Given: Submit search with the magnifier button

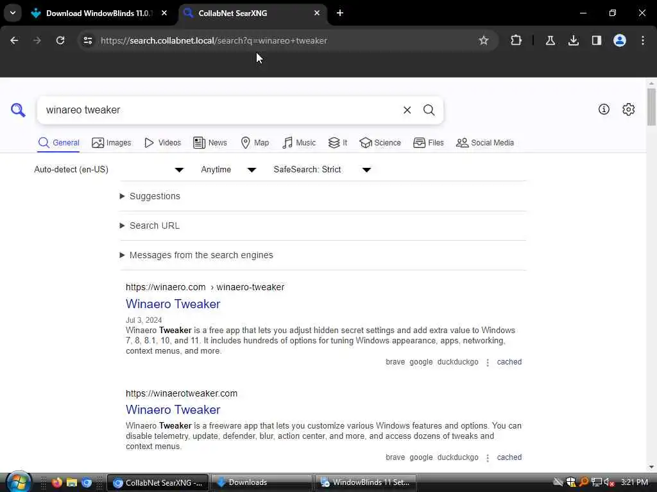Looking at the screenshot, I should (x=429, y=110).
